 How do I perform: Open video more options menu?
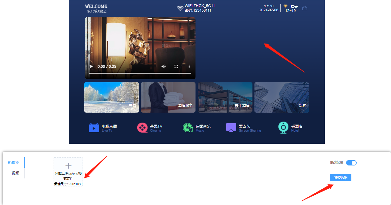(189, 66)
